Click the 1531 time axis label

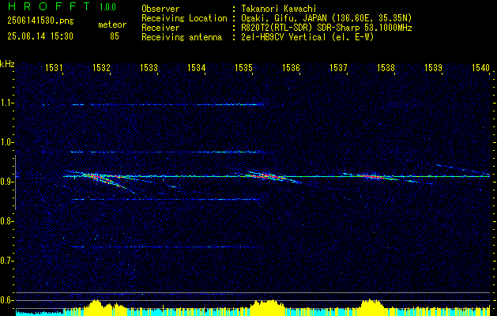(x=54, y=67)
